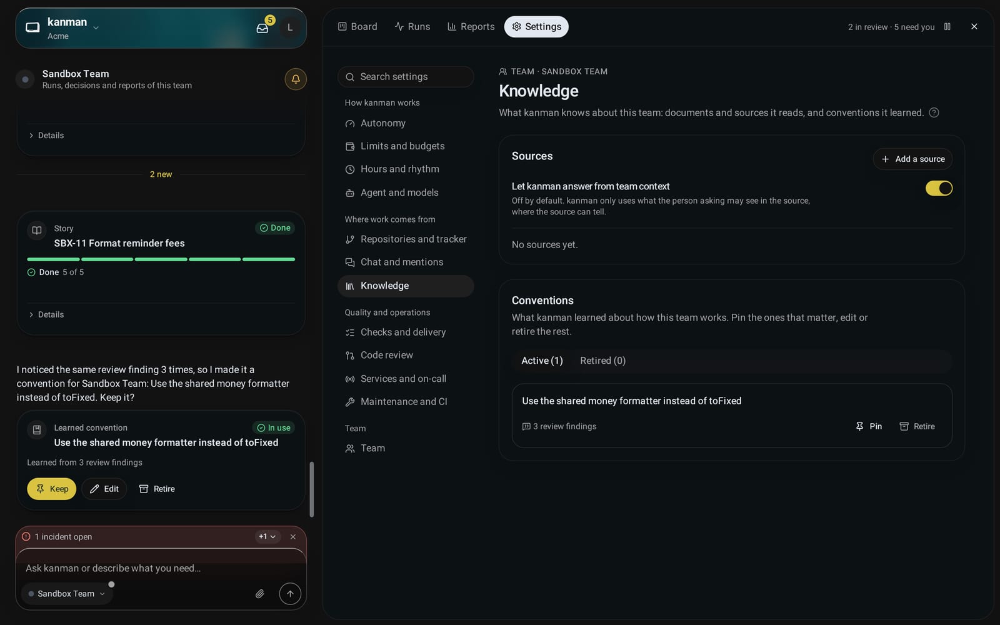Switch to the Reports tab
The width and height of the screenshot is (1000, 625).
471,27
